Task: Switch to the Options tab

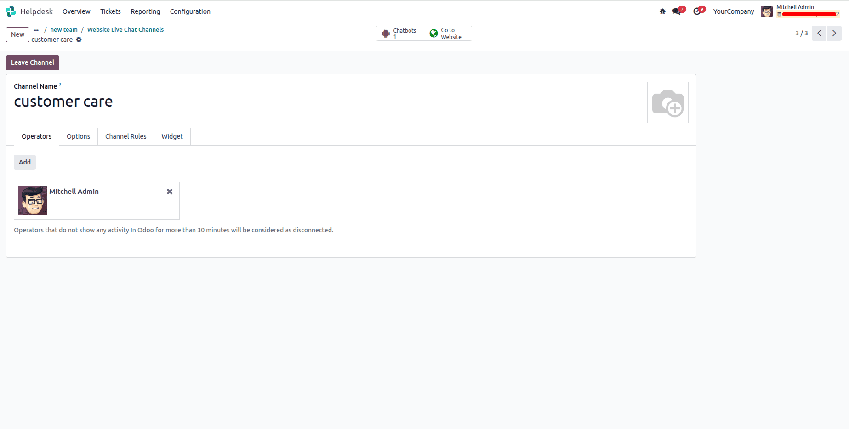Action: pos(78,136)
